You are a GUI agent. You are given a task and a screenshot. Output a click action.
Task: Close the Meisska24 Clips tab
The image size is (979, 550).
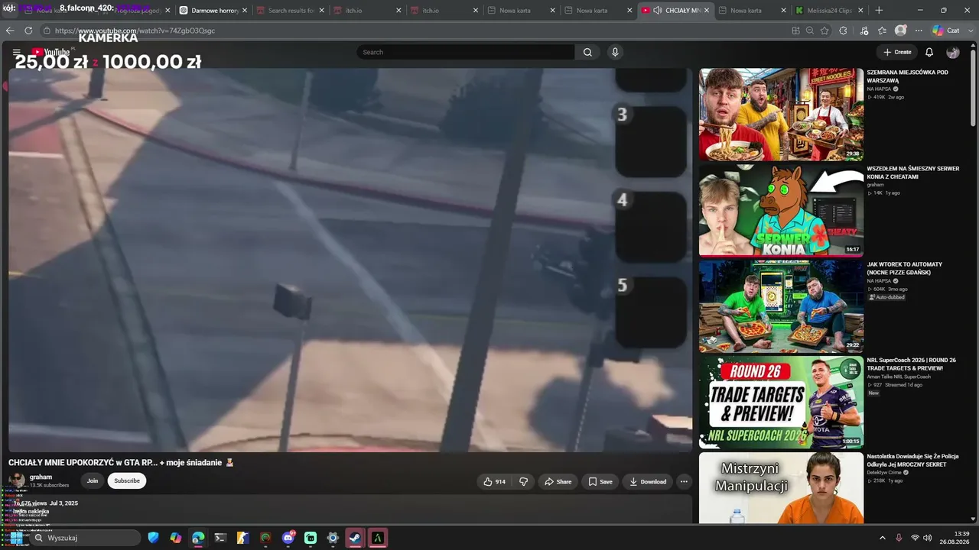860,11
